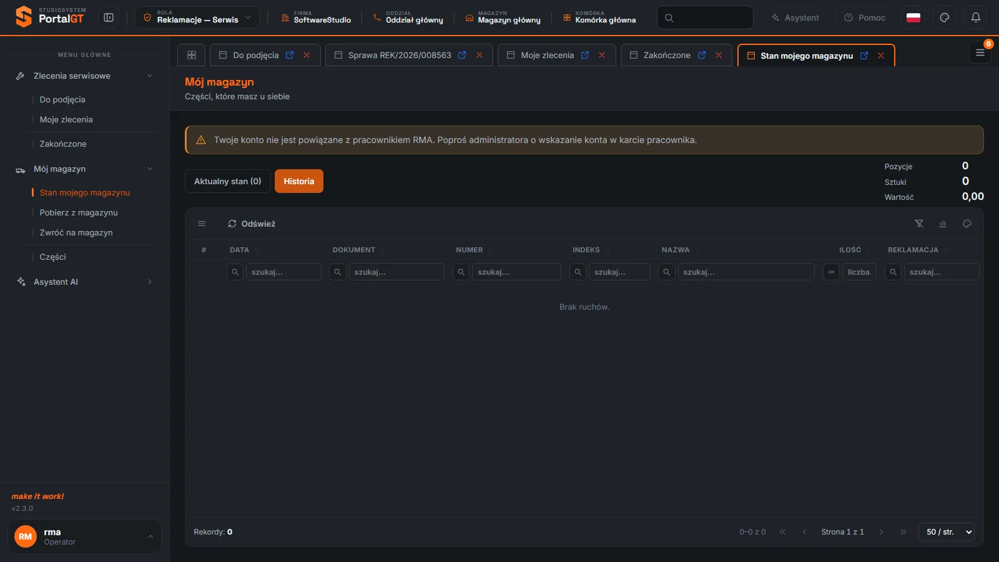The width and height of the screenshot is (999, 562).
Task: Switch language via Polish flag icon
Action: (x=913, y=17)
